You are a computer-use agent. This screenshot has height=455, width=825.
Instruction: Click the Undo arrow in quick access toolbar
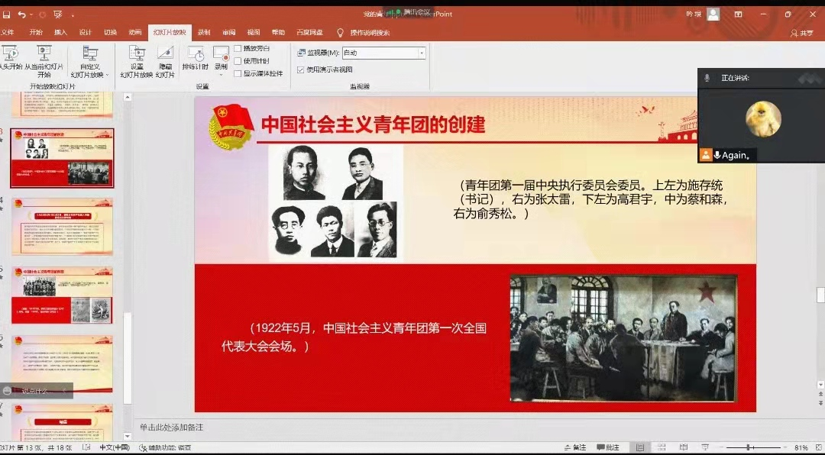coord(21,15)
